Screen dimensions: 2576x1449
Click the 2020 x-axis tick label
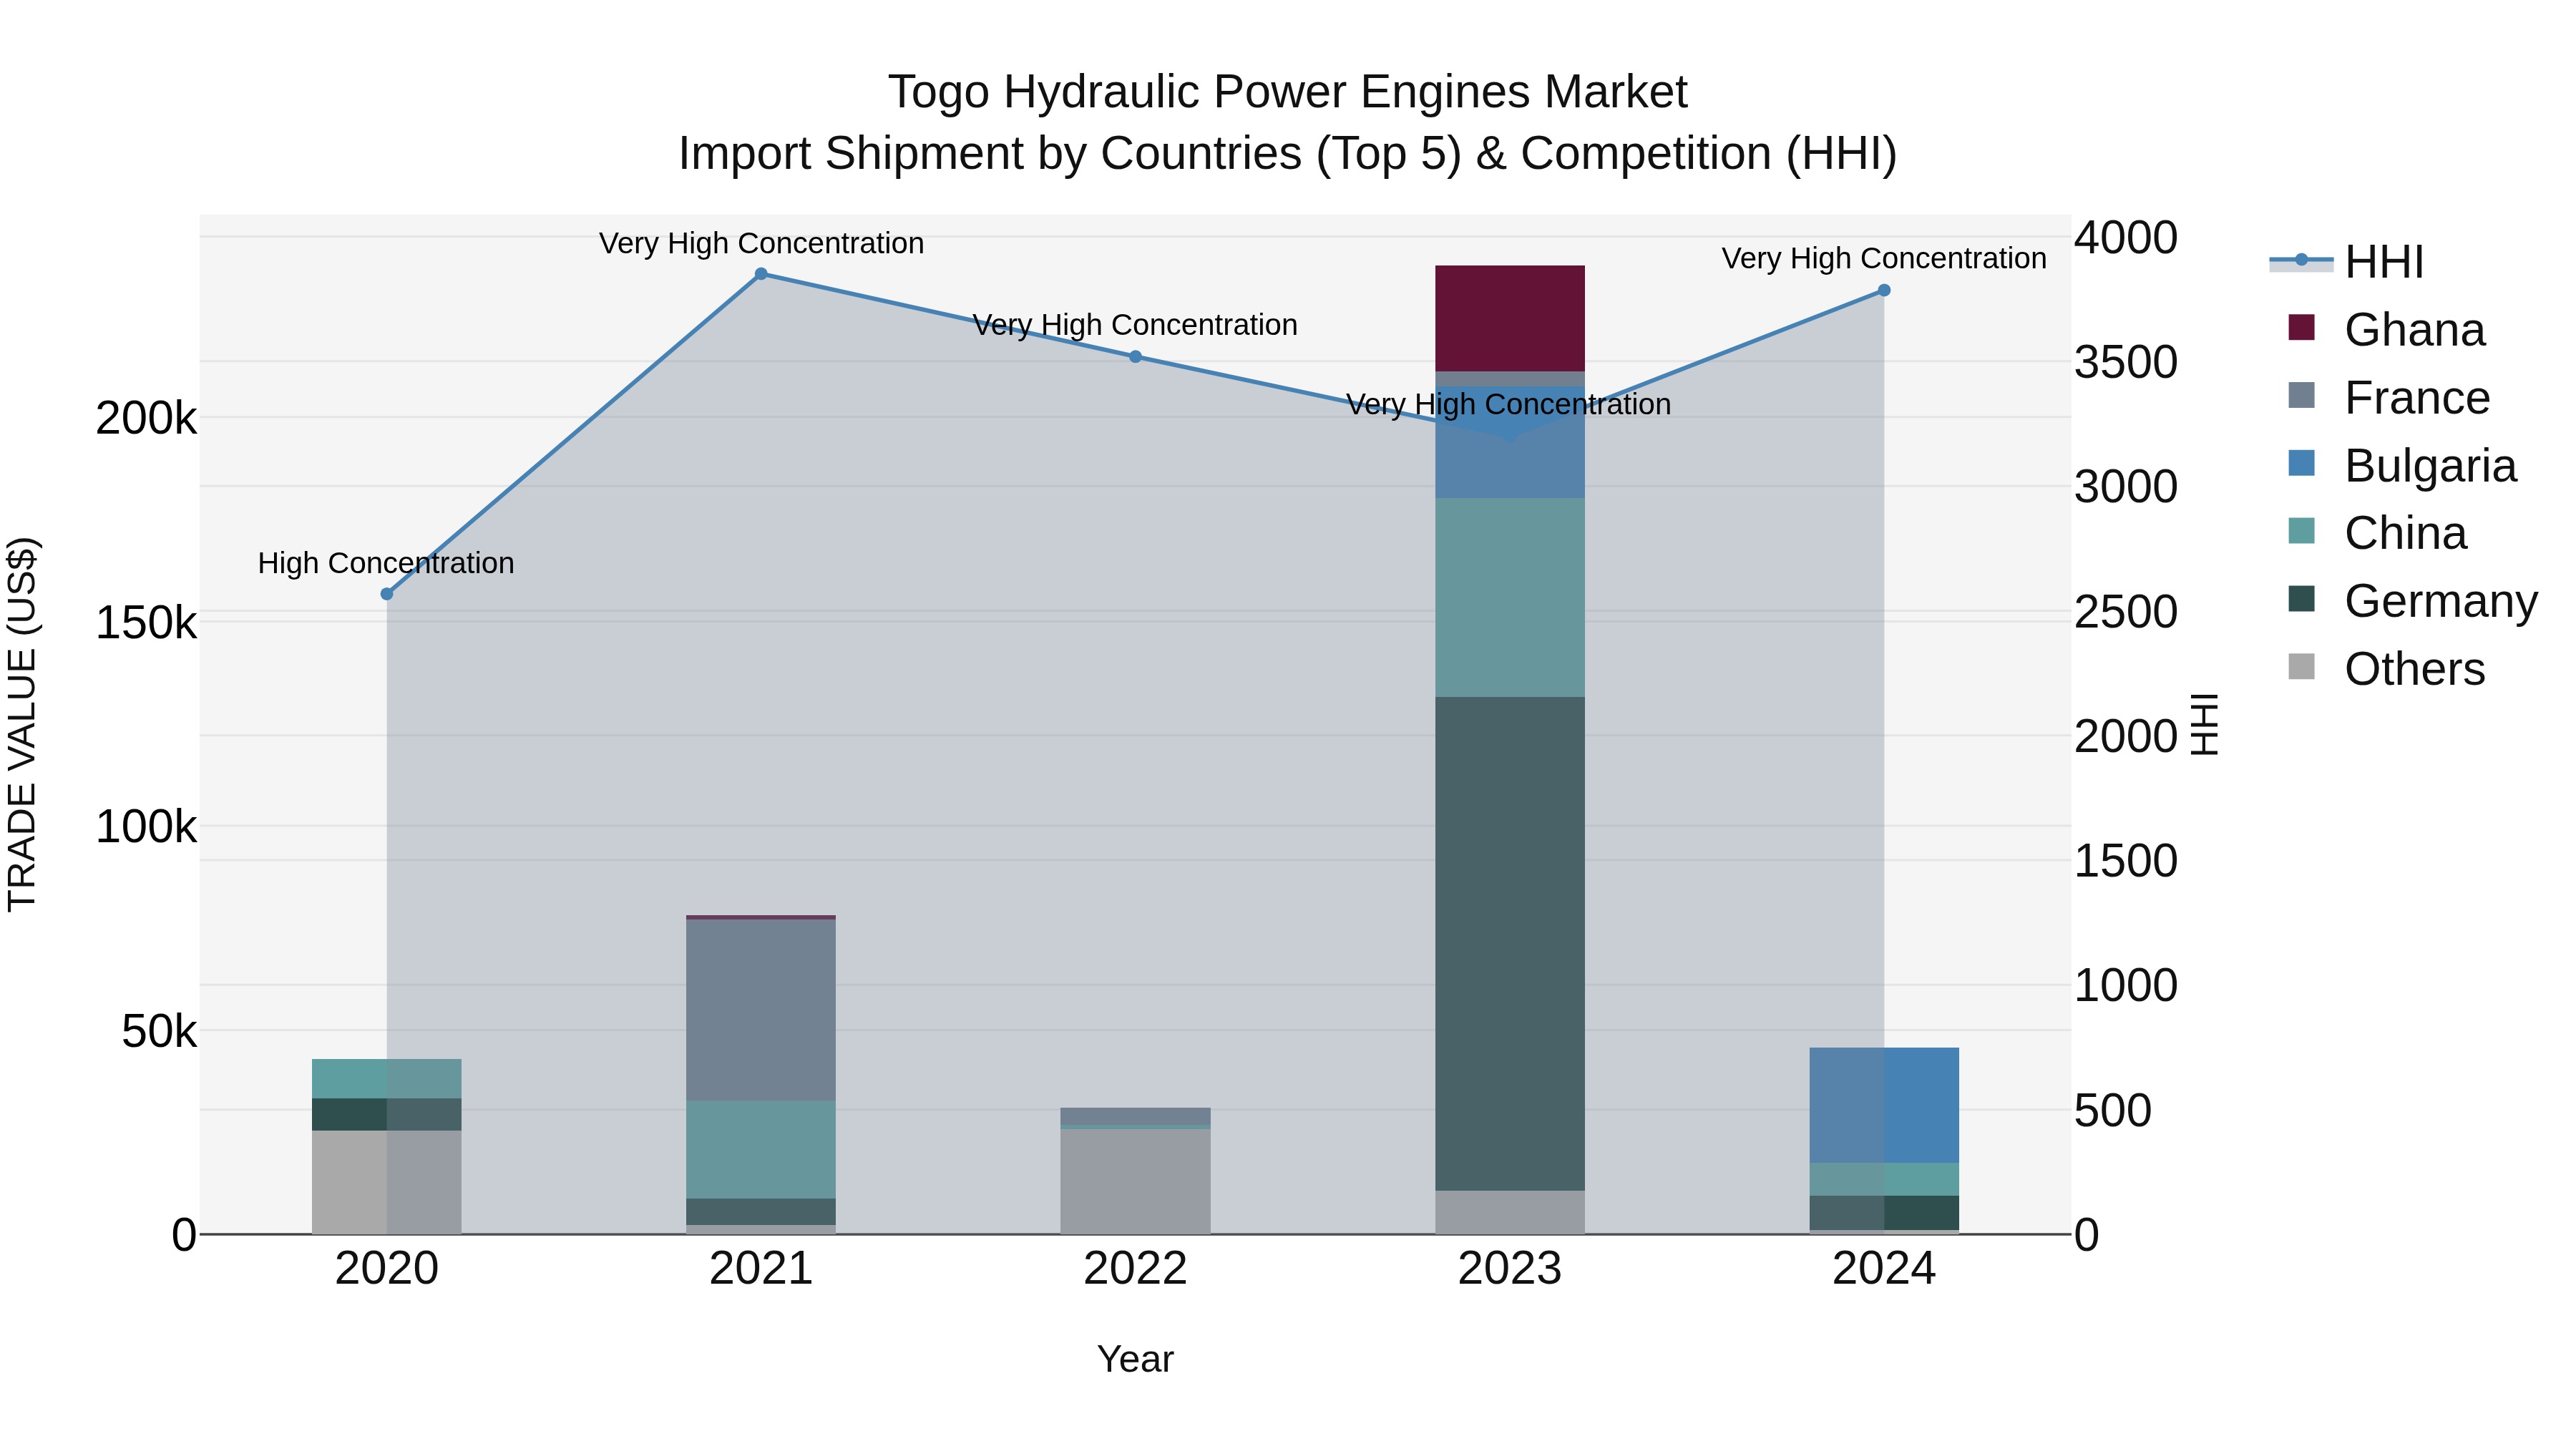click(387, 1269)
